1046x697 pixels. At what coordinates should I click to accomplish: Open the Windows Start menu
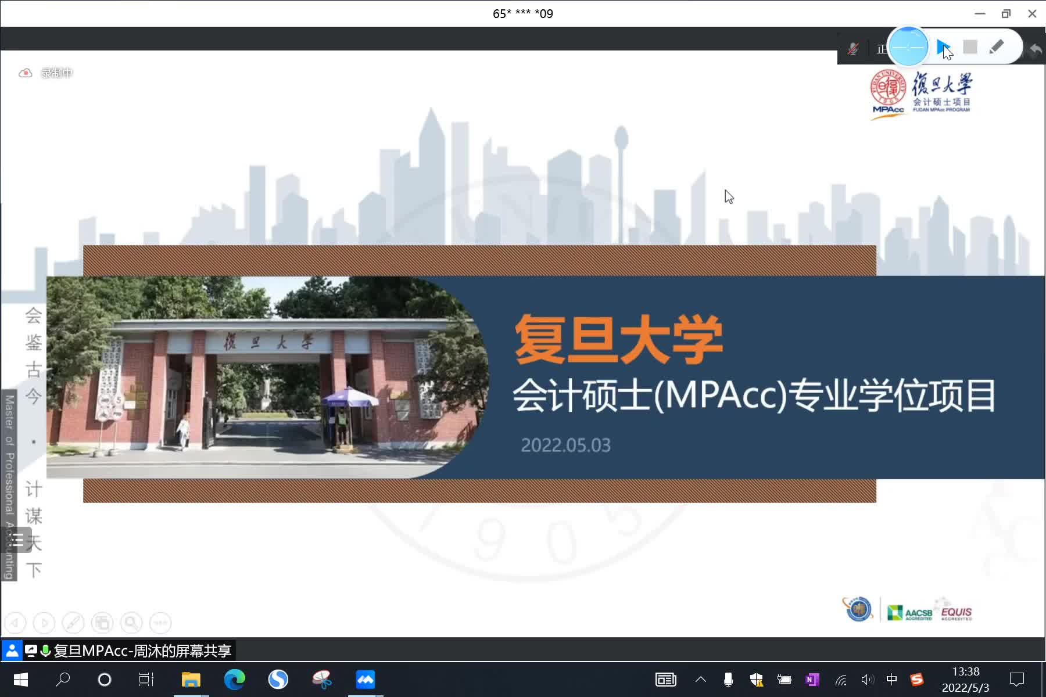pyautogui.click(x=19, y=679)
